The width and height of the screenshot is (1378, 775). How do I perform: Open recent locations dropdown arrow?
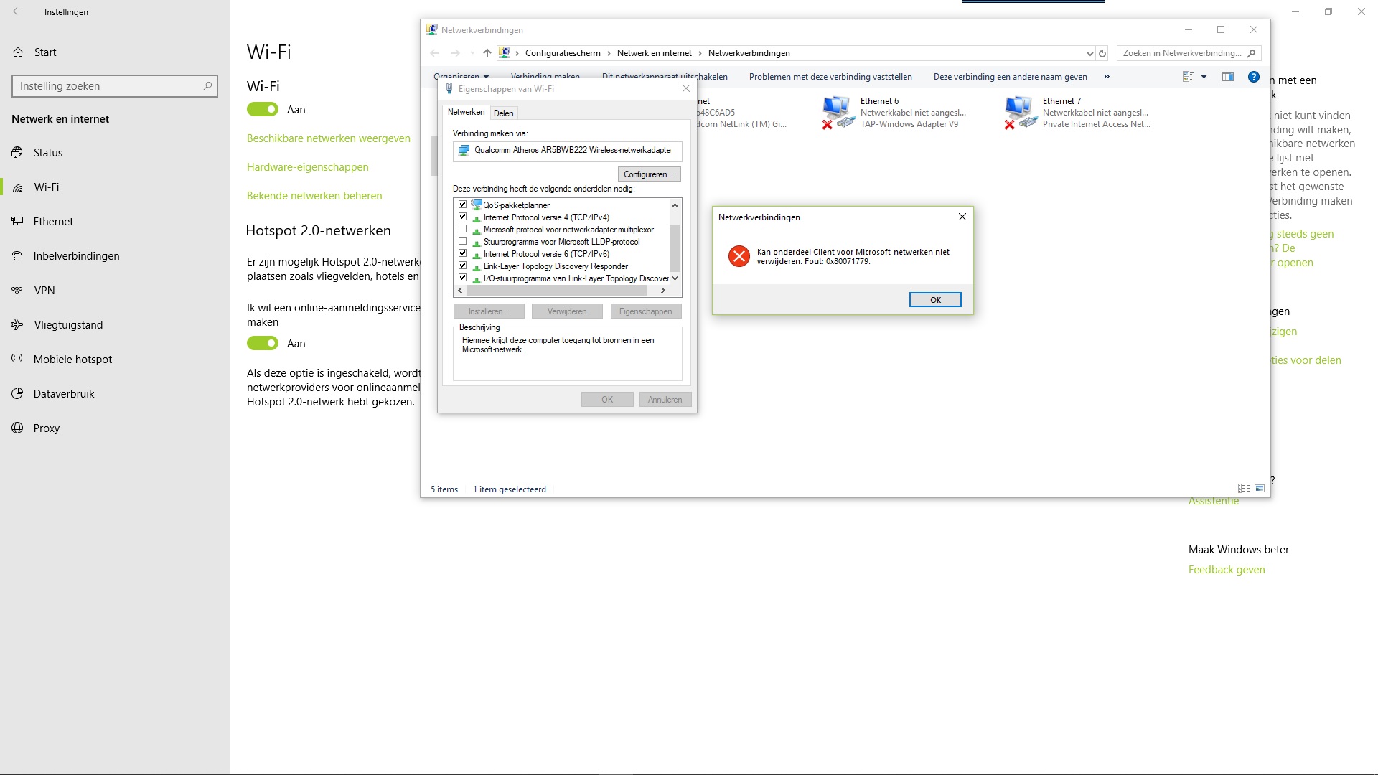click(x=472, y=53)
